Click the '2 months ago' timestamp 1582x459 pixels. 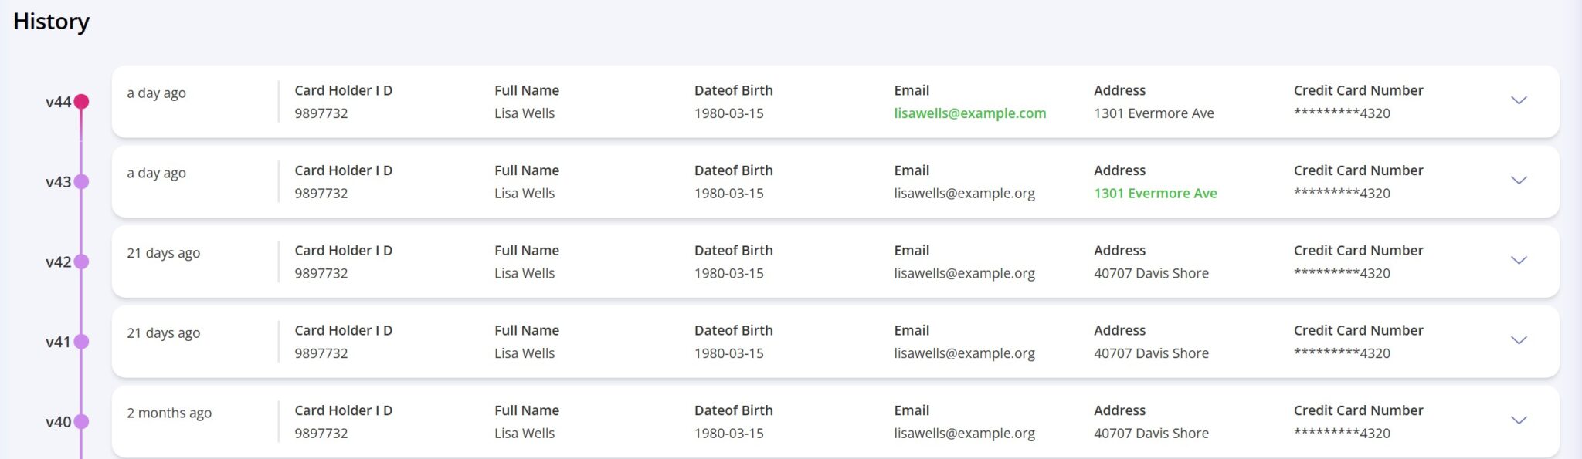point(169,413)
